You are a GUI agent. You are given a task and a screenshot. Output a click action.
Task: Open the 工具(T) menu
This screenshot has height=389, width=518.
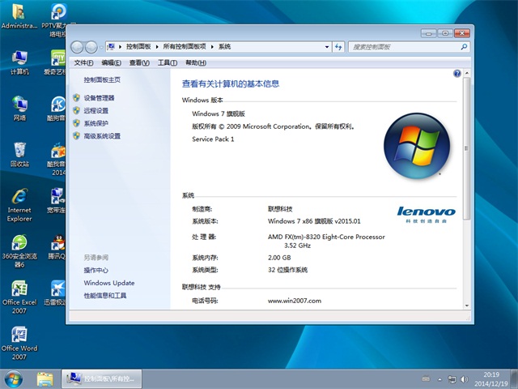click(x=167, y=62)
